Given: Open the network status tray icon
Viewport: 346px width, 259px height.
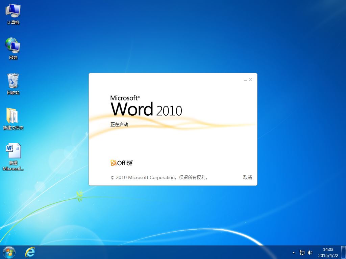Looking at the screenshot, I should (x=302, y=253).
